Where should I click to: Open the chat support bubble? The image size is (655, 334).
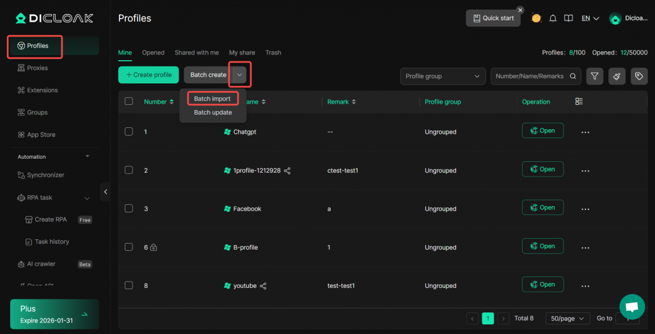click(x=631, y=306)
